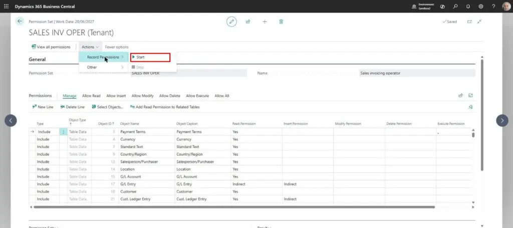513x228 pixels.
Task: Click G/L Entry Read Permission Indirect cell
Action: pyautogui.click(x=256, y=184)
